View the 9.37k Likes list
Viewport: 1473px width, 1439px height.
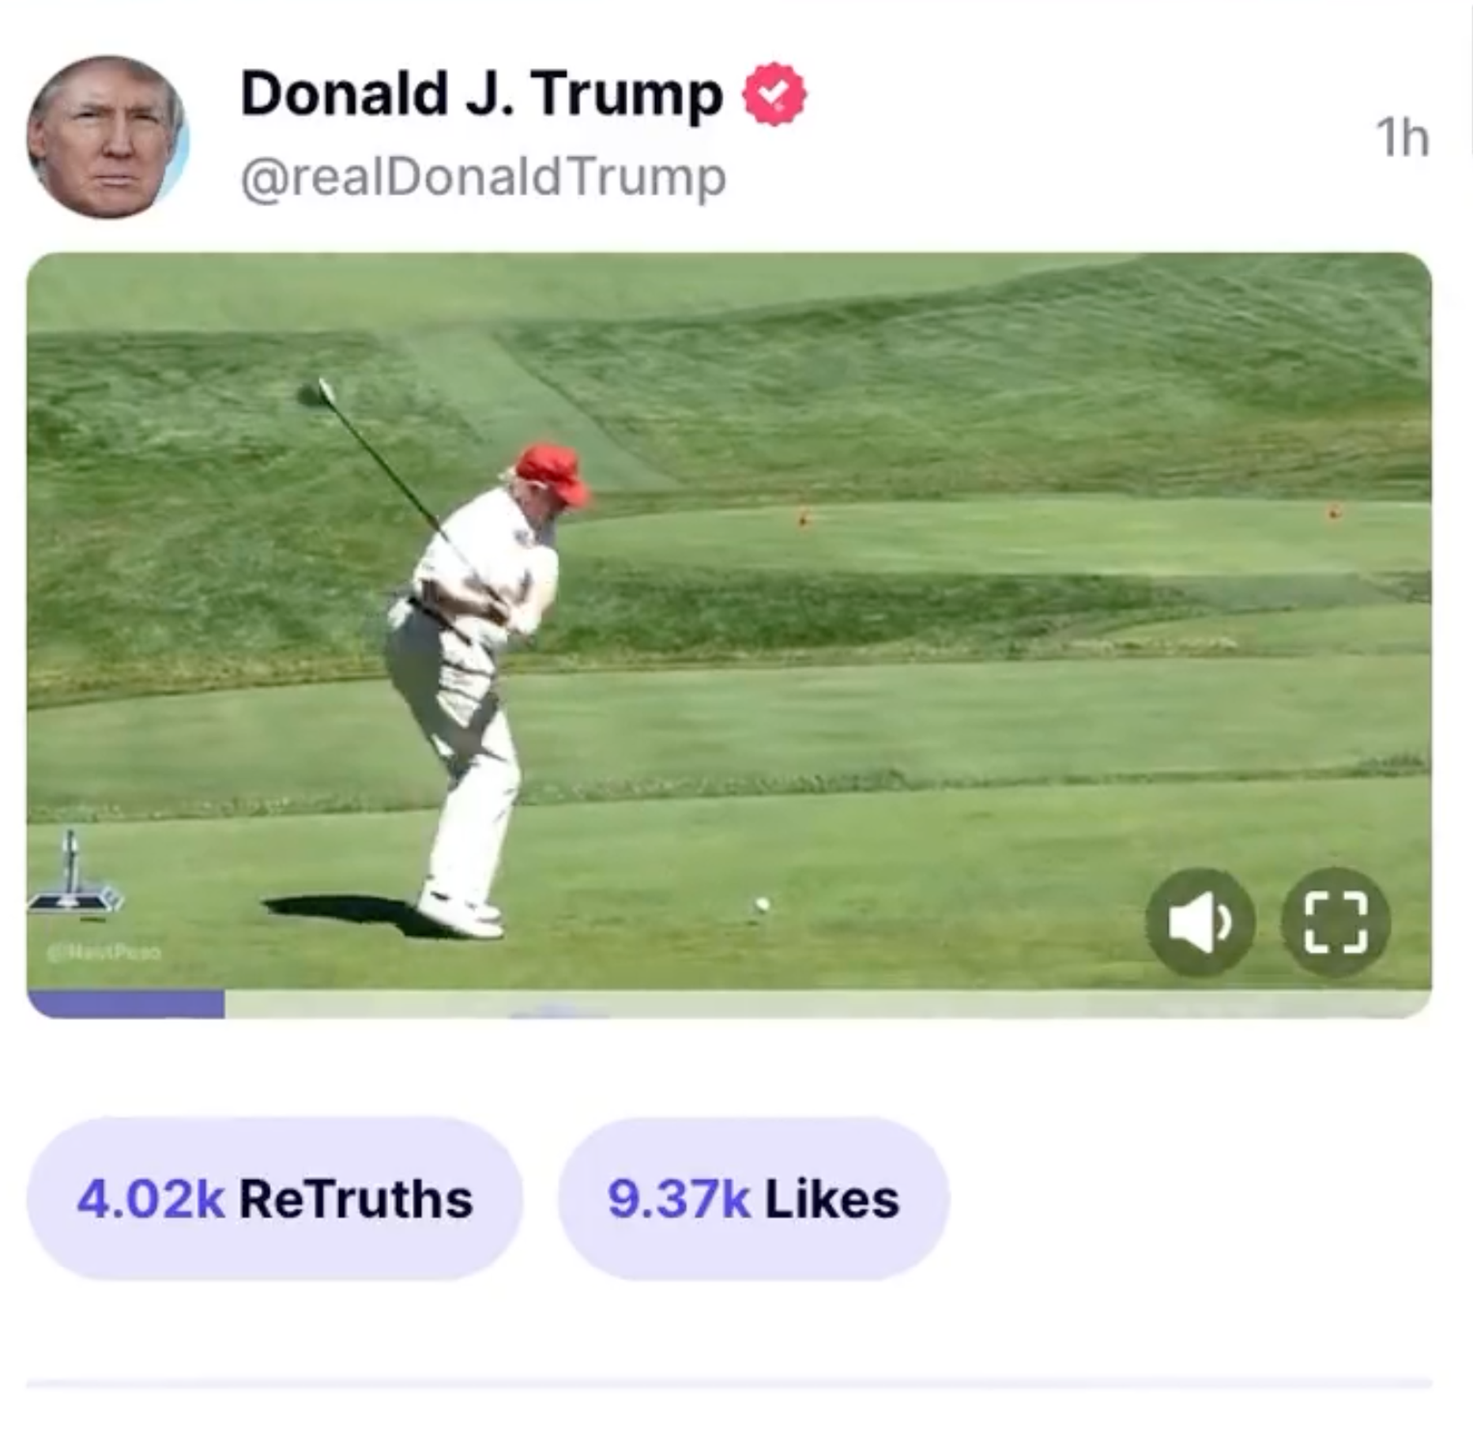753,1200
